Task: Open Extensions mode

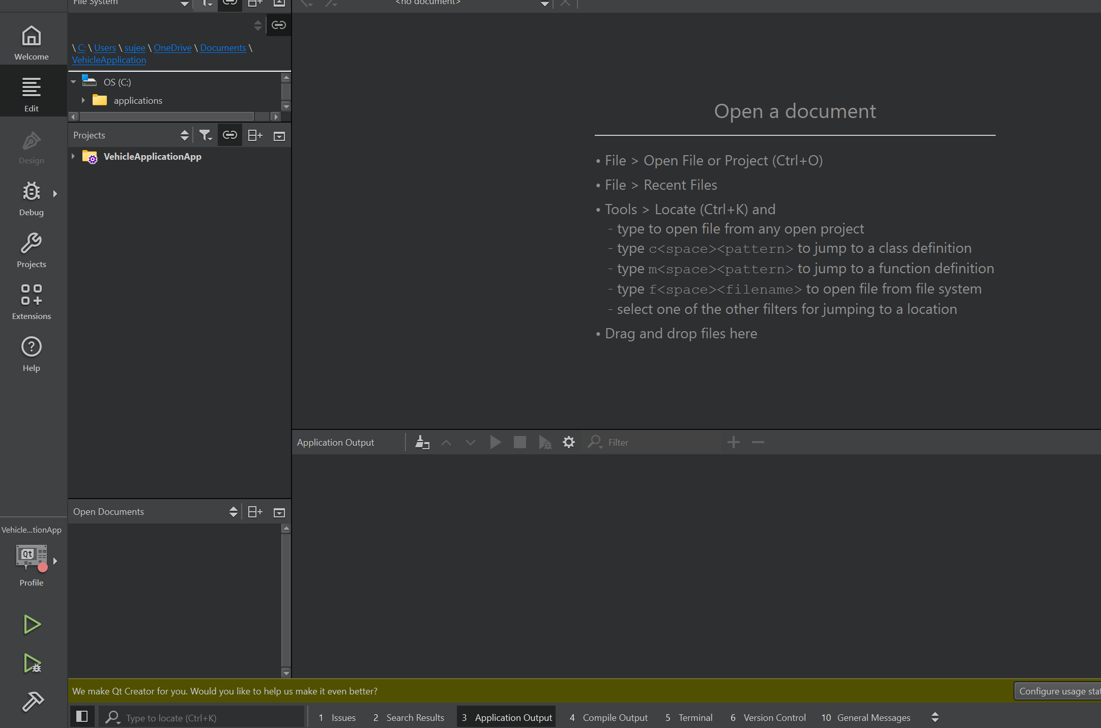Action: point(32,302)
